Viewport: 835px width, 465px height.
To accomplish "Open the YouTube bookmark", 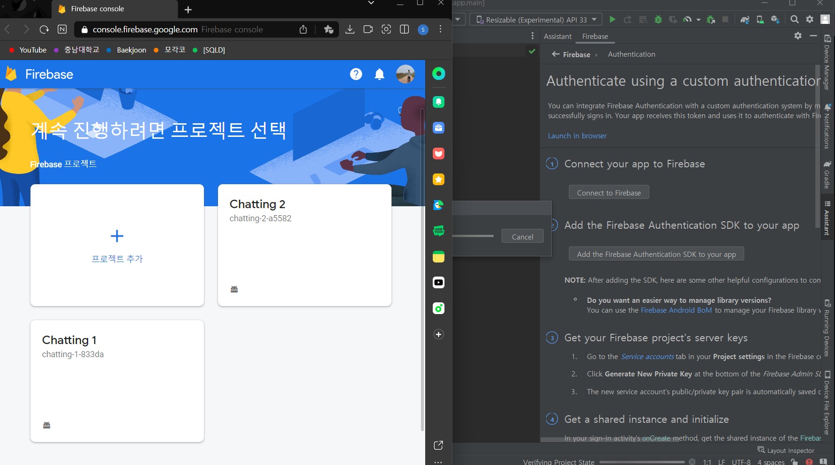I will point(28,50).
